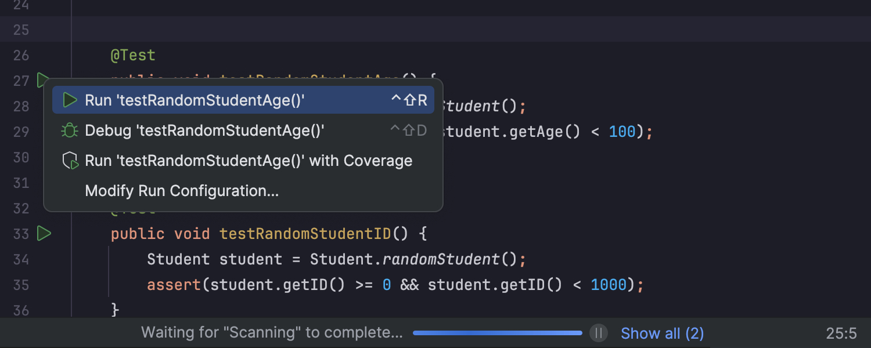Click the bug icon for the Debug entry
Viewport: 871px width, 348px height.
coord(70,130)
